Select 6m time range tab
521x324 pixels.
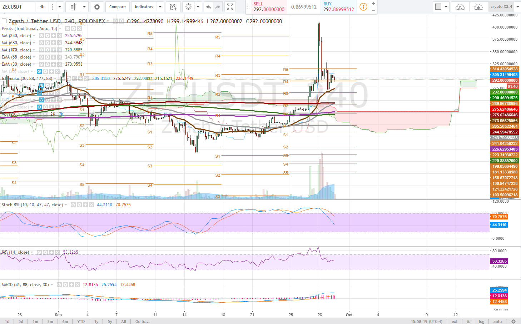[x=65, y=322]
